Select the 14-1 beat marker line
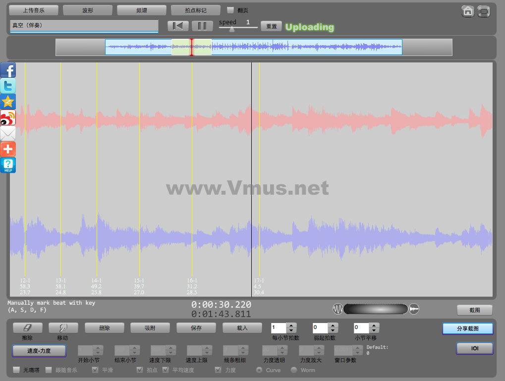This screenshot has width=505, height=381. click(x=97, y=169)
